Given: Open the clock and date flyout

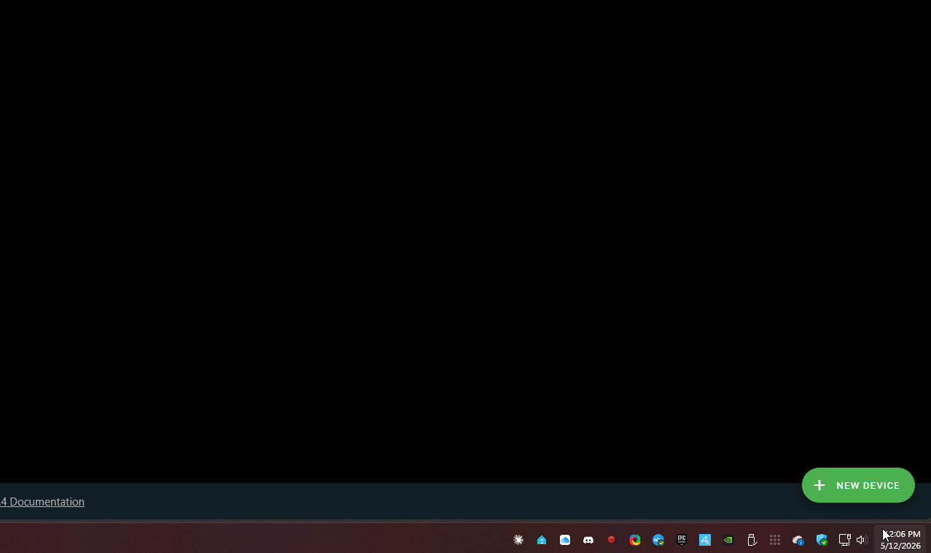Looking at the screenshot, I should click(900, 540).
